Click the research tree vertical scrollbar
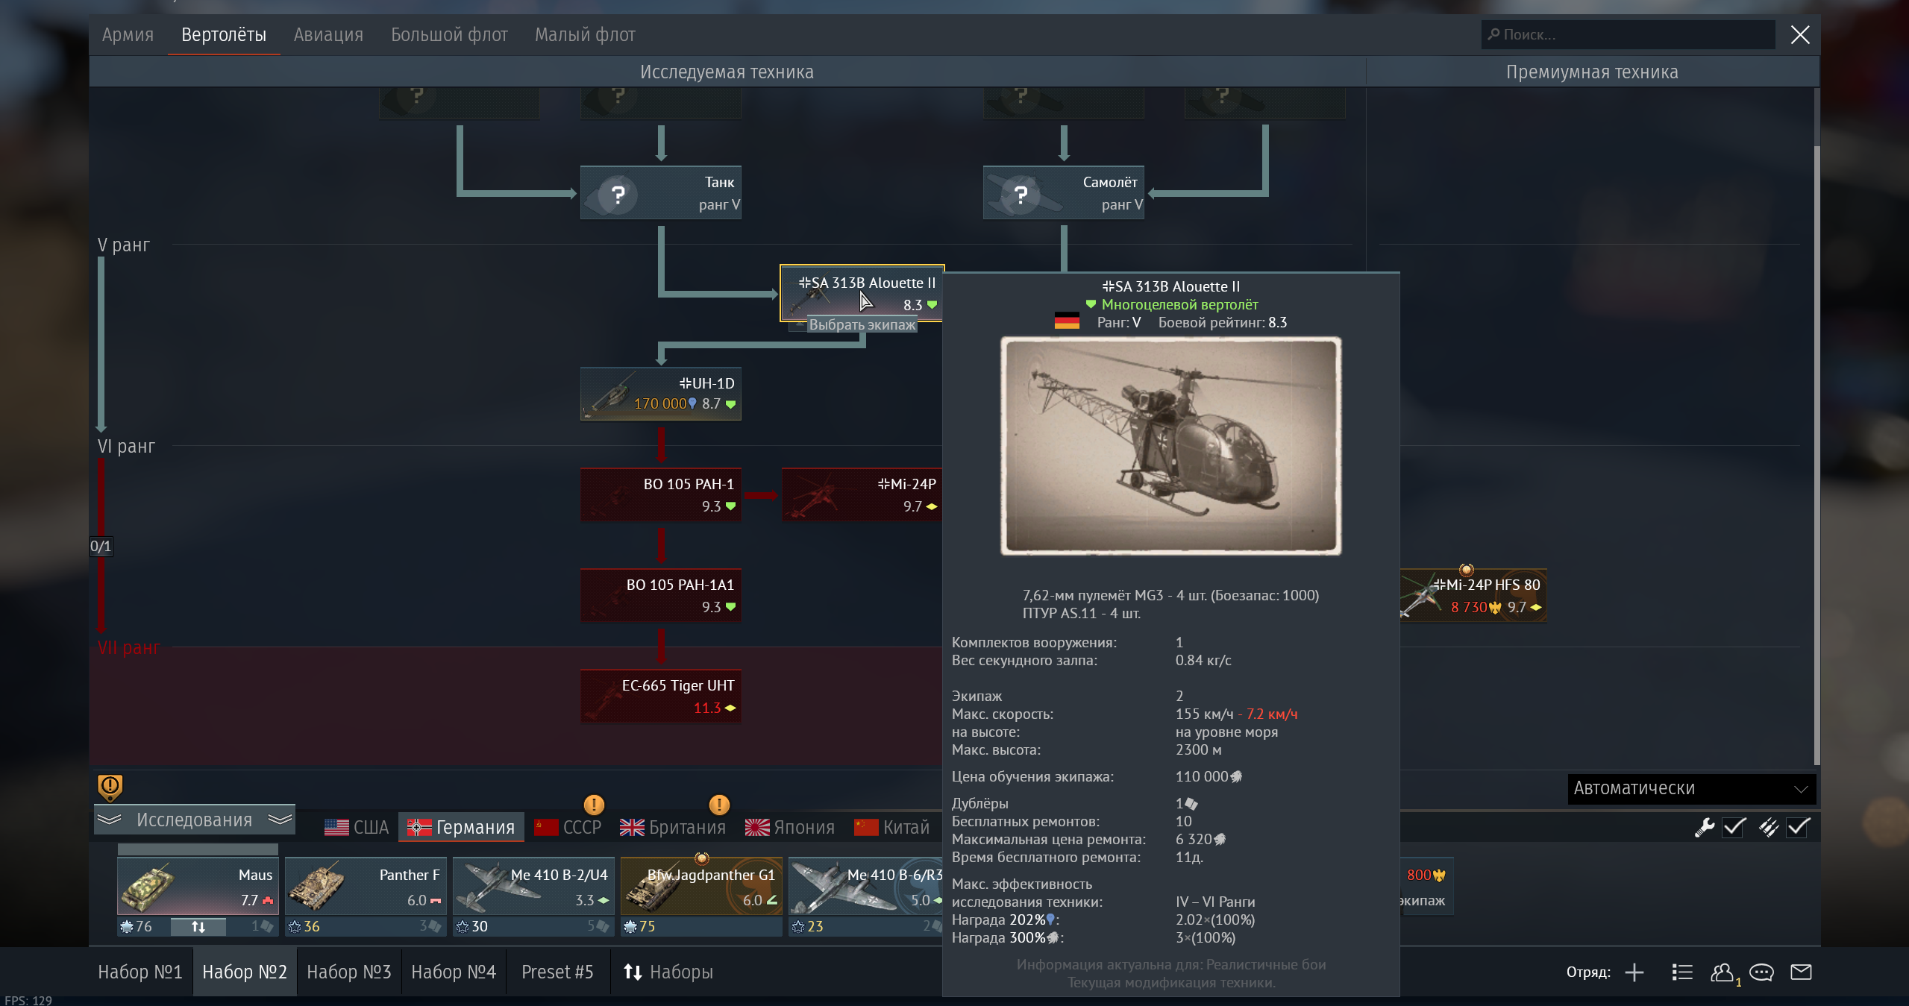The image size is (1909, 1006). (1816, 455)
